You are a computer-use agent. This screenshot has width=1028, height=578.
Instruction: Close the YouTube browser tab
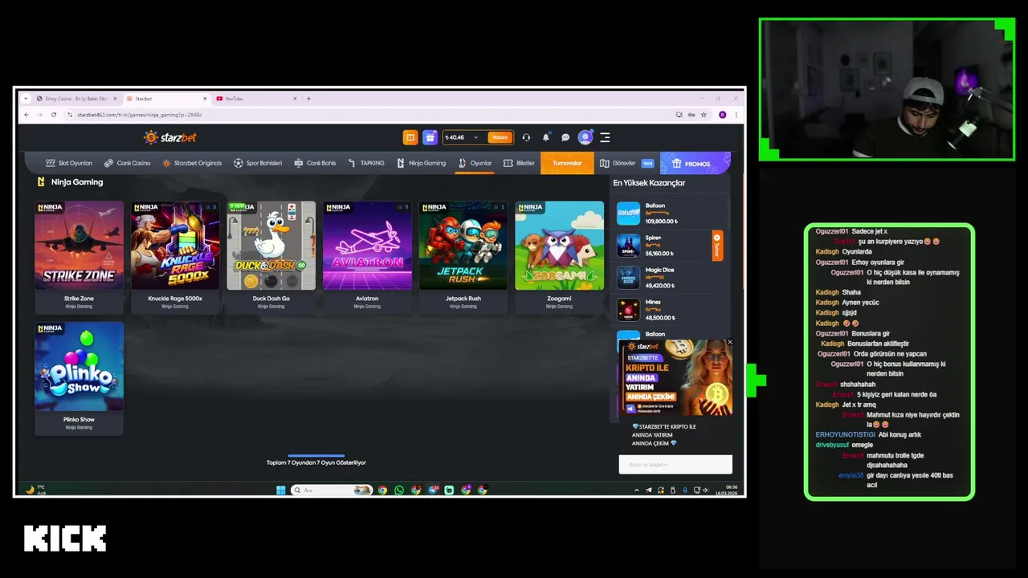pyautogui.click(x=295, y=99)
